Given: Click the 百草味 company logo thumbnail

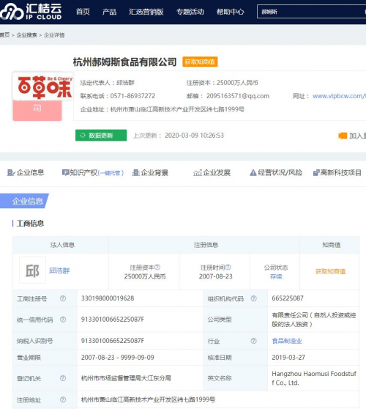Looking at the screenshot, I should [x=43, y=86].
